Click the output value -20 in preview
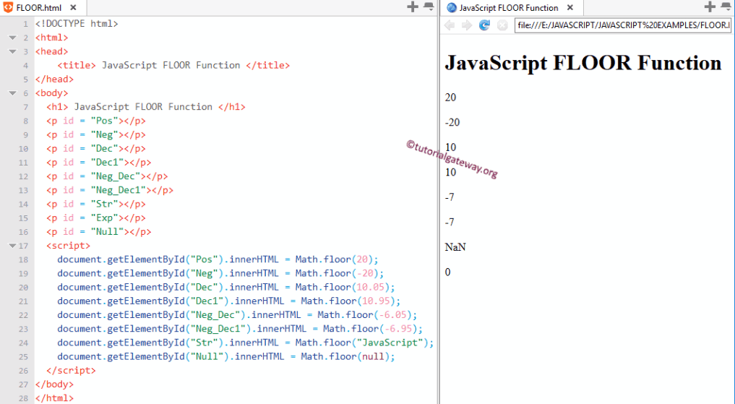735x404 pixels. pyautogui.click(x=452, y=122)
